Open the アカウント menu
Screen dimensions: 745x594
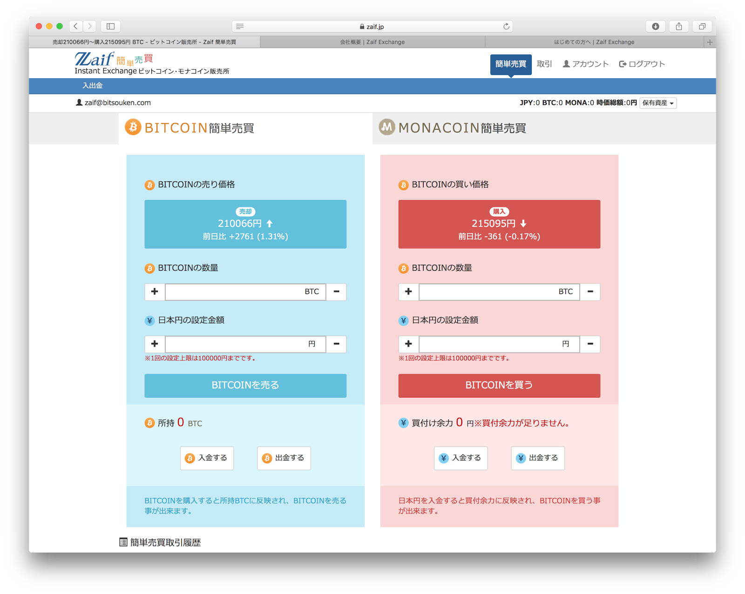pos(586,64)
